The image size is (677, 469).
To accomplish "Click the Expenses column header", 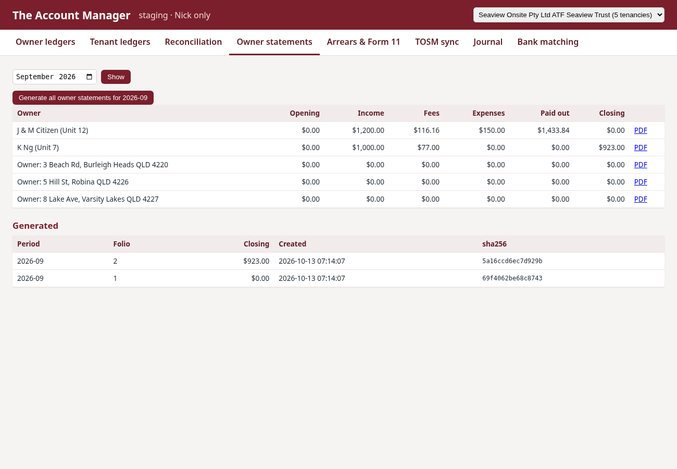I will [488, 113].
